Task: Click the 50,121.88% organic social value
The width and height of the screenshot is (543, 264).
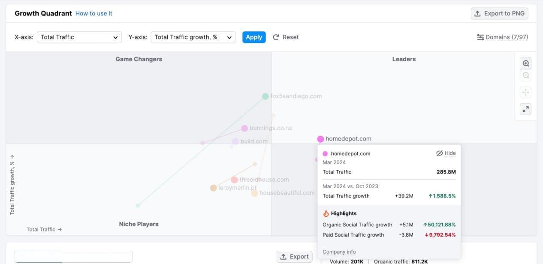Action: [439, 225]
